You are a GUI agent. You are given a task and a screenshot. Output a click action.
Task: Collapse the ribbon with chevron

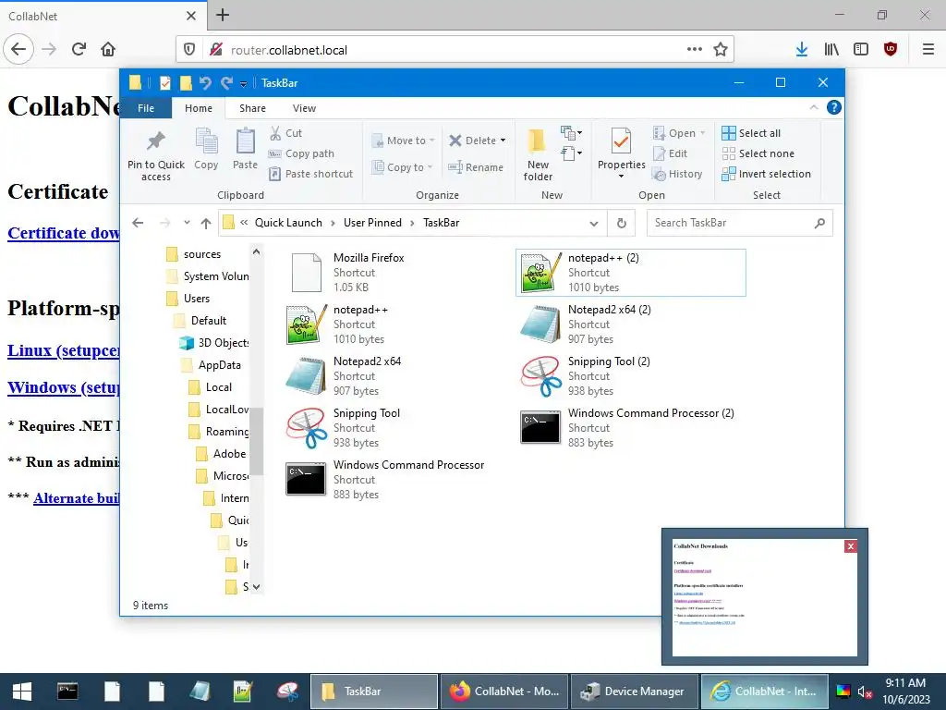[814, 107]
